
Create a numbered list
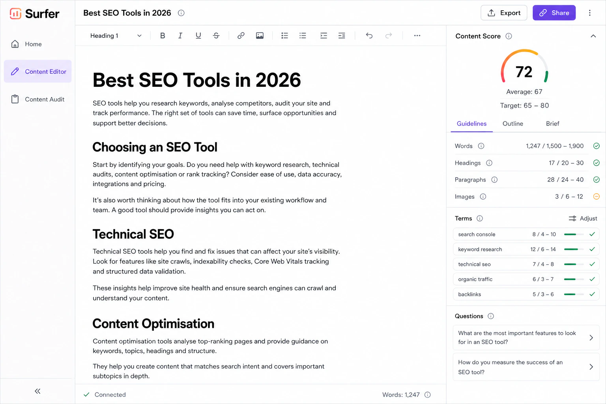(303, 36)
